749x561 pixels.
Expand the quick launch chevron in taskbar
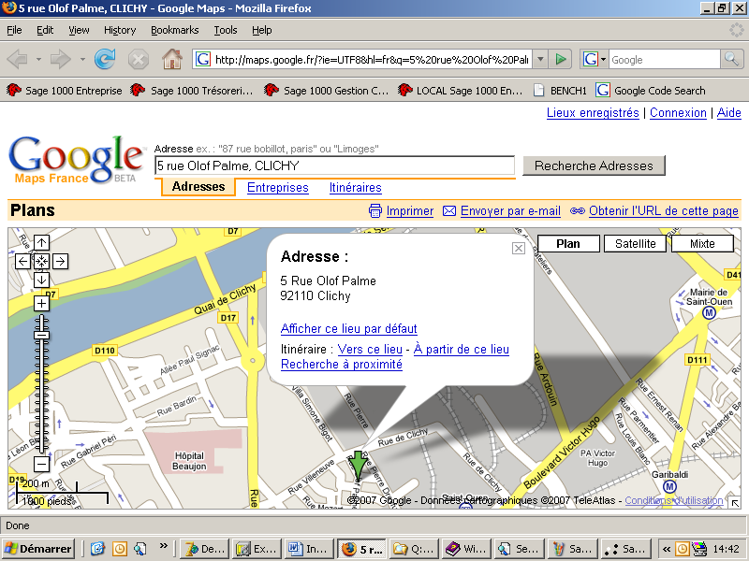[164, 545]
